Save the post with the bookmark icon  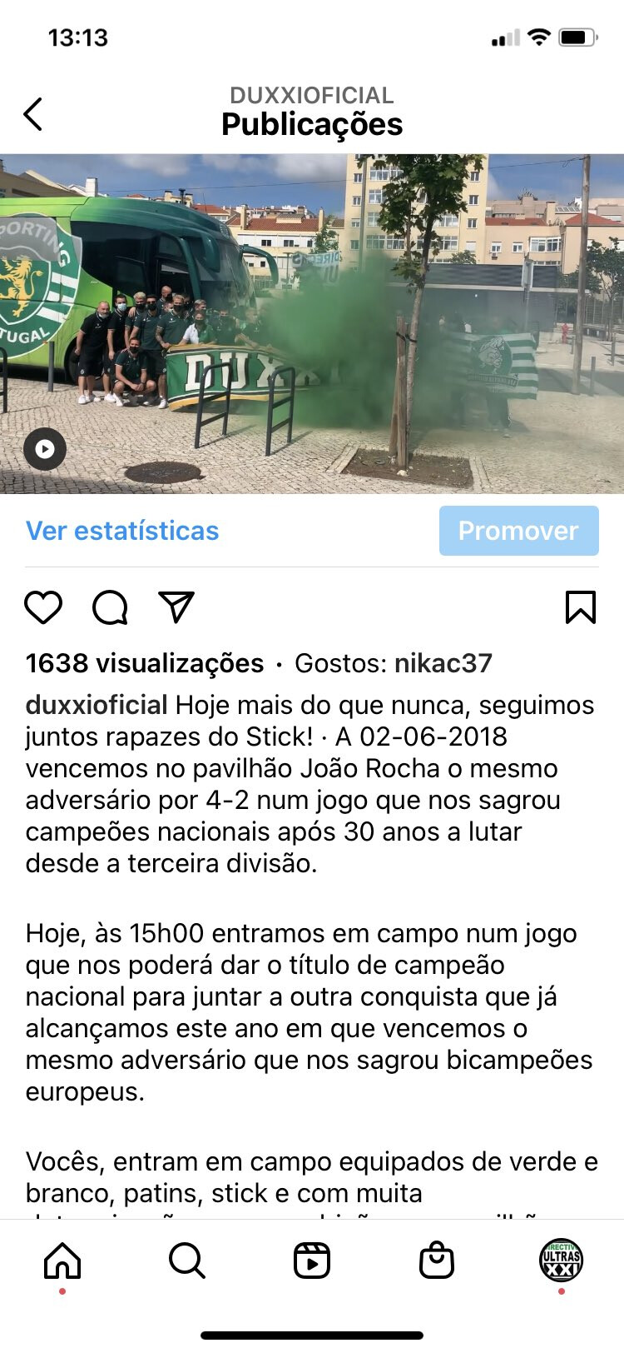click(581, 607)
